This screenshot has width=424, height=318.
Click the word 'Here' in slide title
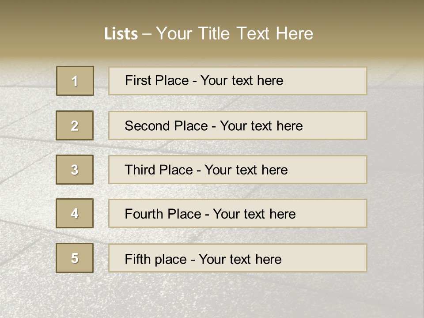coord(295,34)
